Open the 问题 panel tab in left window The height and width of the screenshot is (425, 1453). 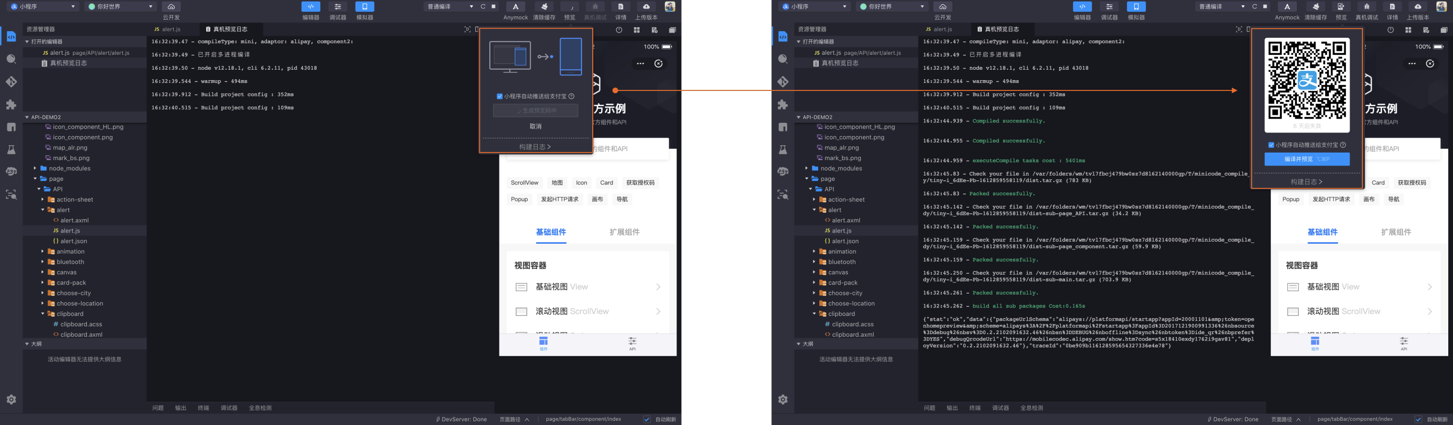[158, 408]
